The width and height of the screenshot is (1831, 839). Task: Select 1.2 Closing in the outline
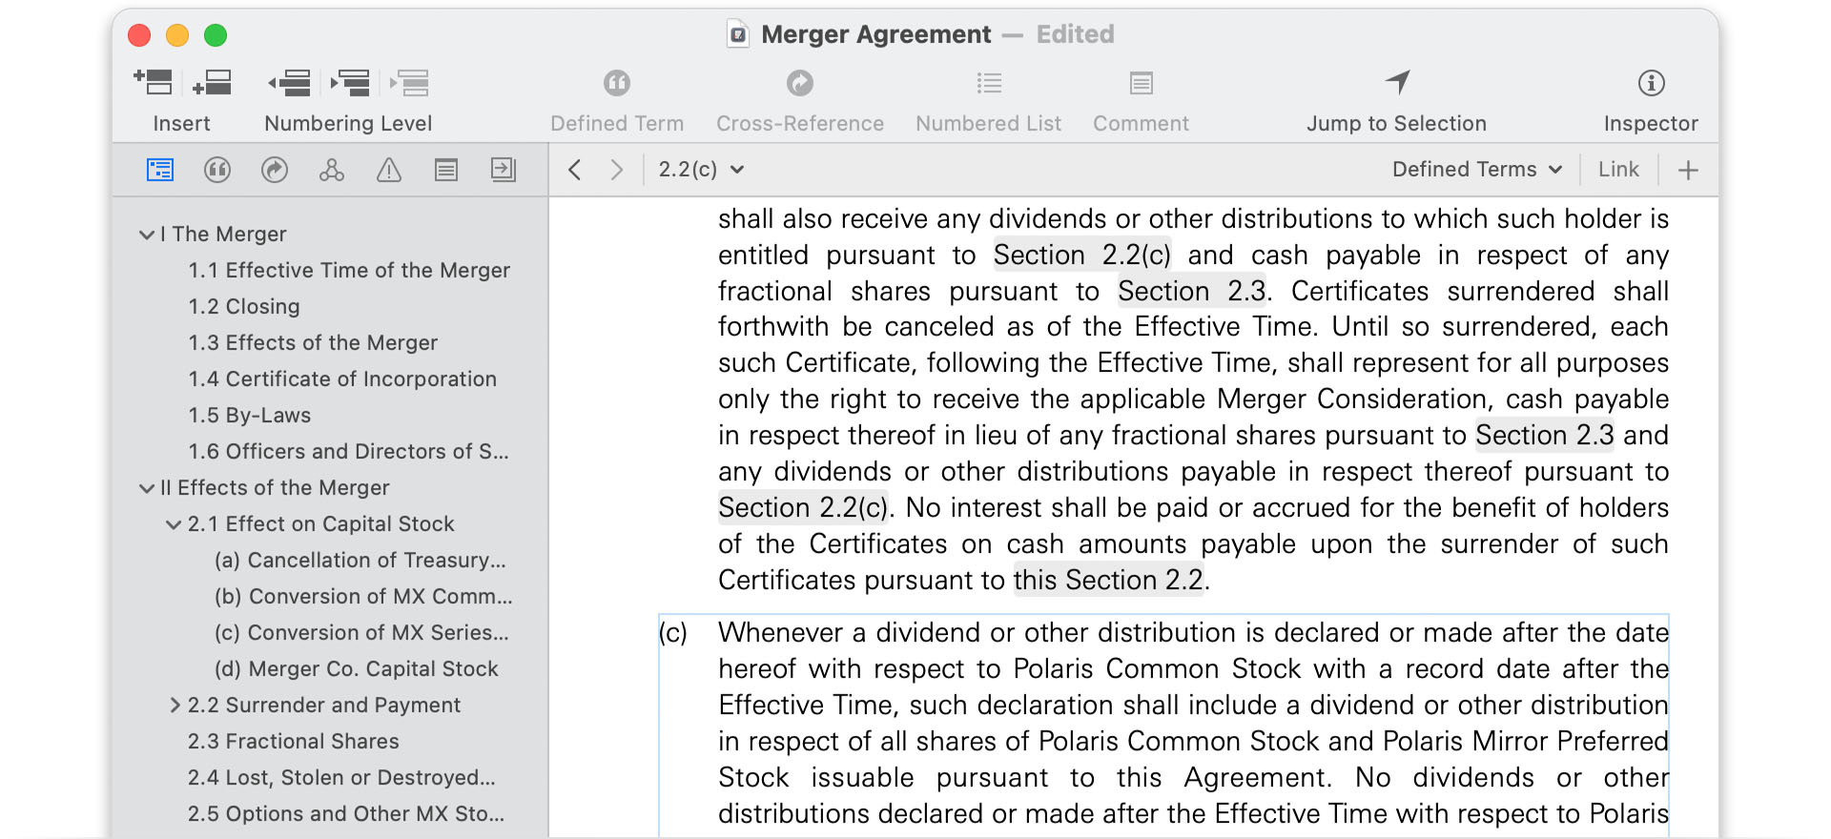pos(244,307)
